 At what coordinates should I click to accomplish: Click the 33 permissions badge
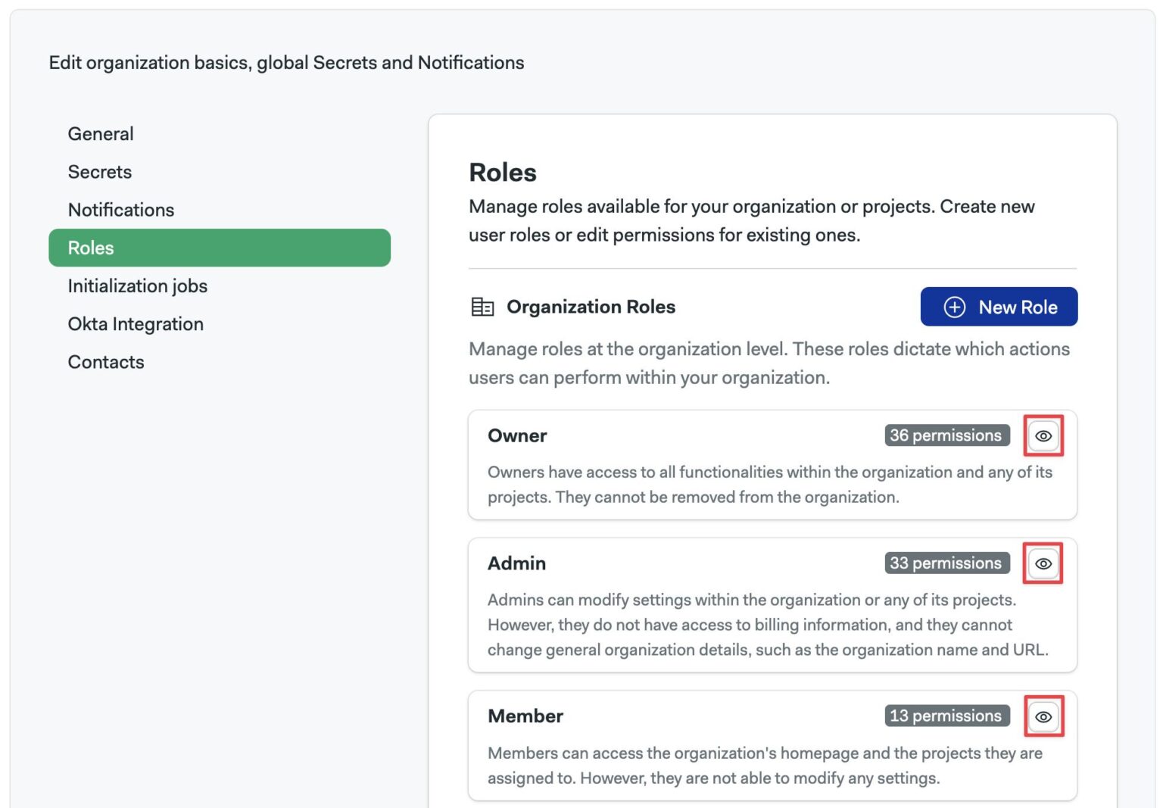pyautogui.click(x=946, y=563)
